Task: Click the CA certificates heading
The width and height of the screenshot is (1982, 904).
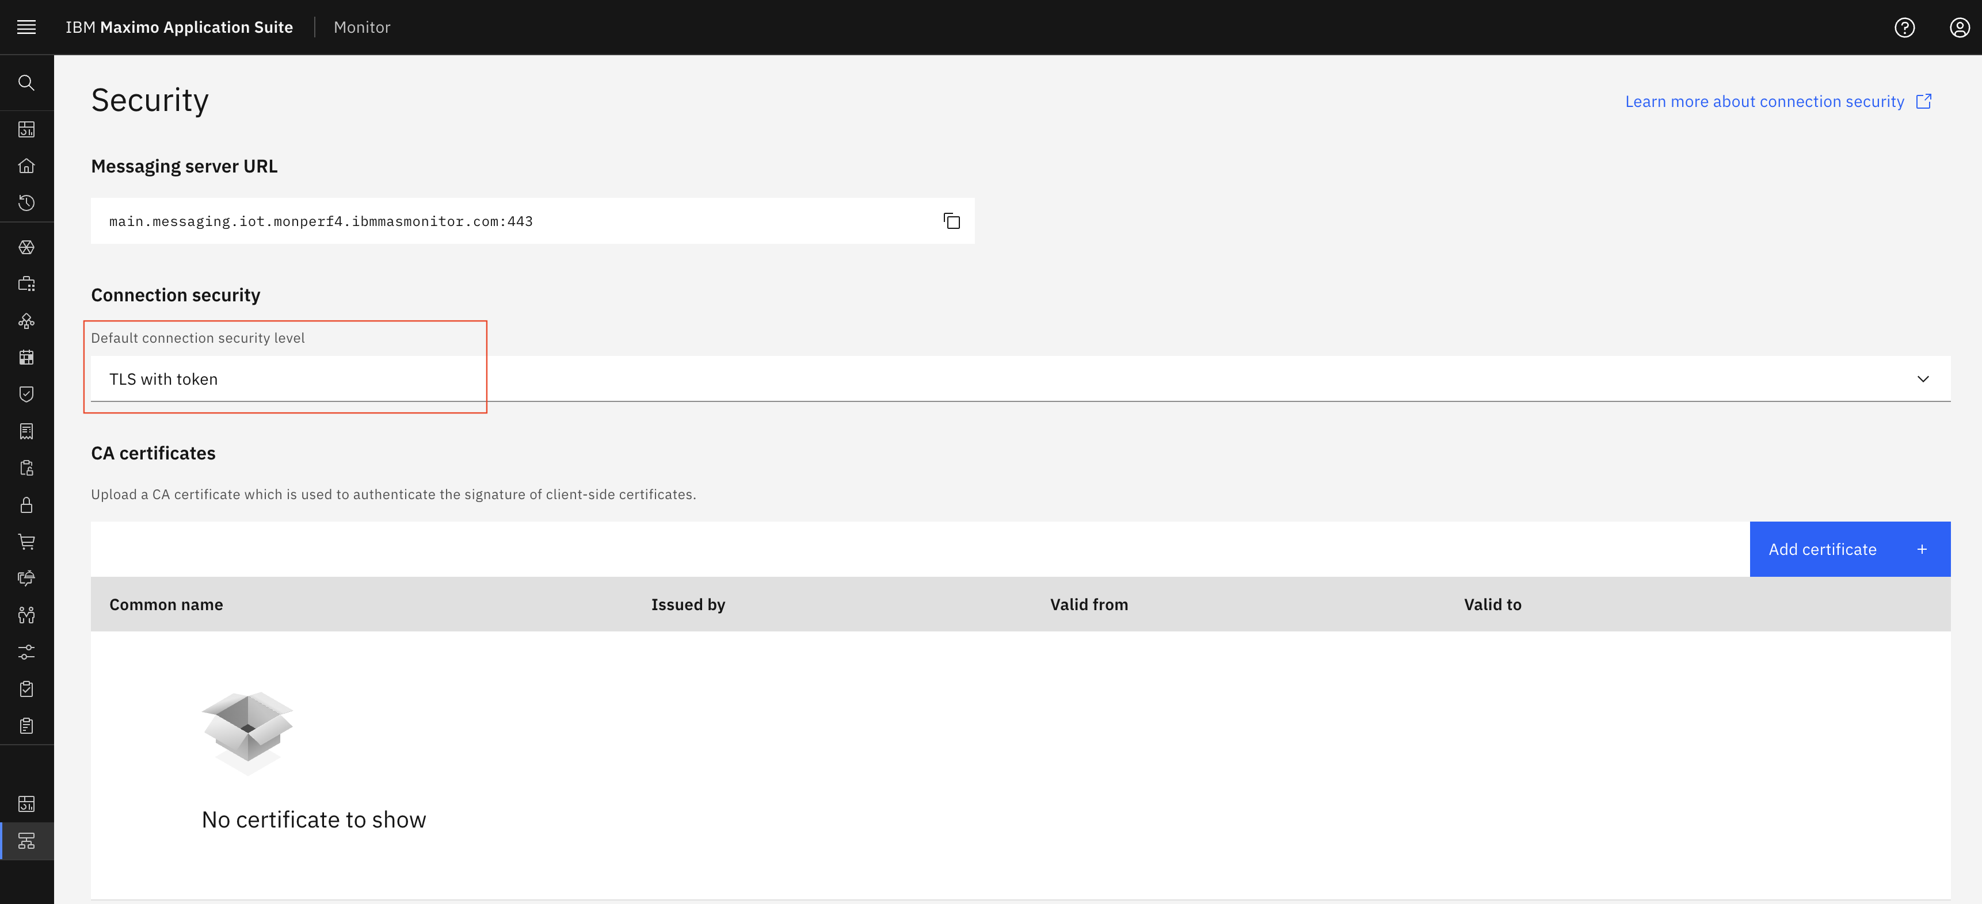Action: click(x=153, y=454)
